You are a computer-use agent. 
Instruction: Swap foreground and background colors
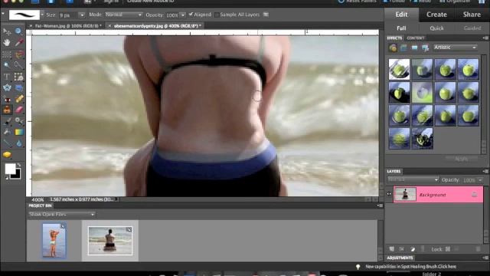coord(19,165)
